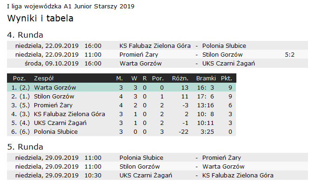Click the Poz. column header
The width and height of the screenshot is (315, 183).
[19, 78]
